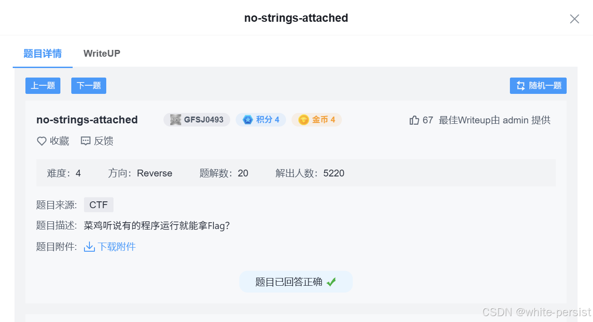Click the no-strings-attached challenge title

pyautogui.click(x=87, y=120)
